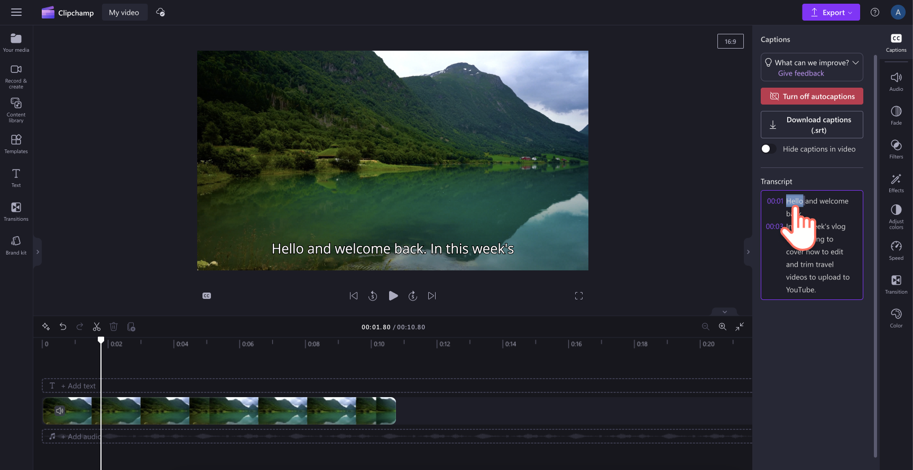Collapse the timeline with chevron
This screenshot has width=913, height=470.
click(725, 312)
